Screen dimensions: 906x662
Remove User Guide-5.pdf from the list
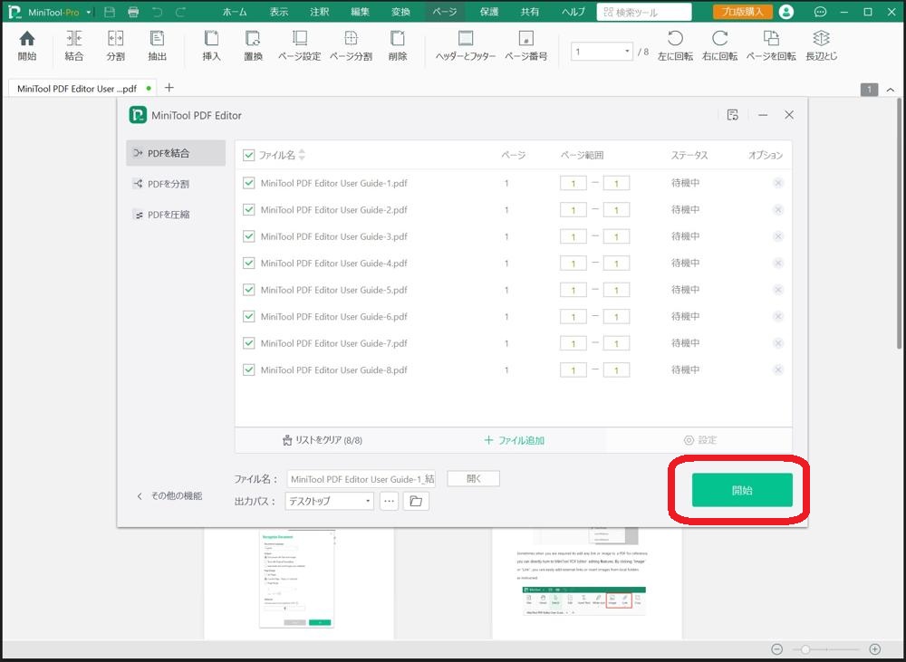pyautogui.click(x=777, y=290)
